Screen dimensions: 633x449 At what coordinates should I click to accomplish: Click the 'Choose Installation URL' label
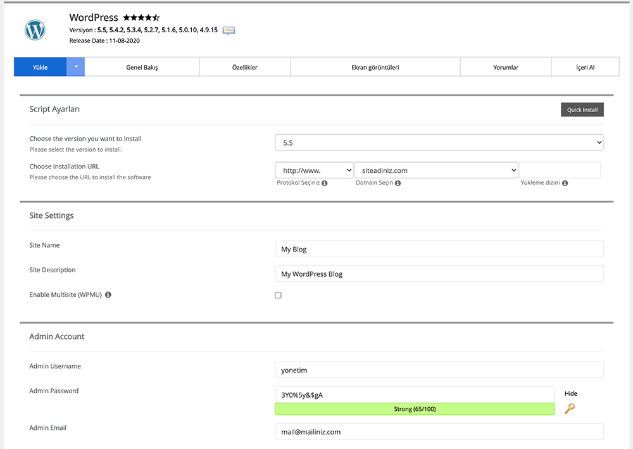[x=64, y=166]
